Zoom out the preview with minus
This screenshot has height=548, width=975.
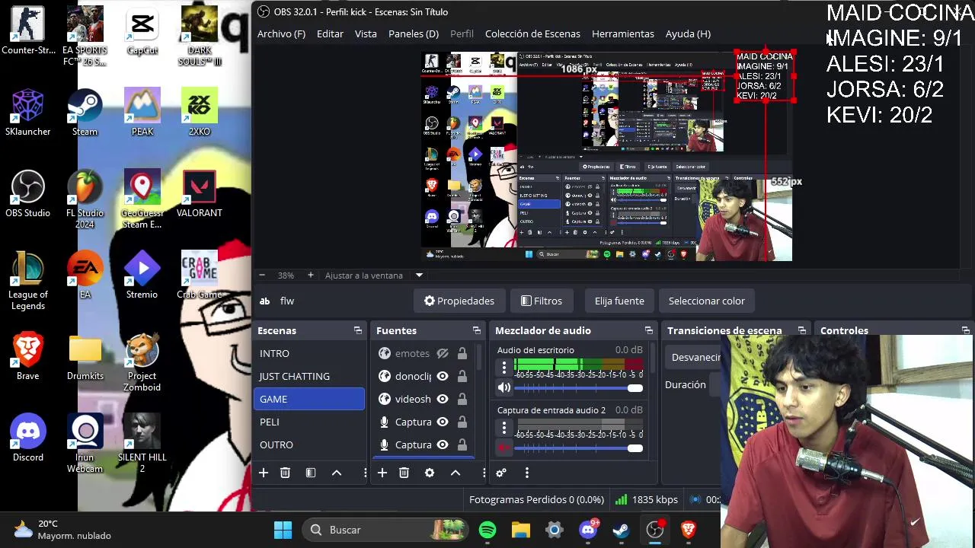coord(262,275)
